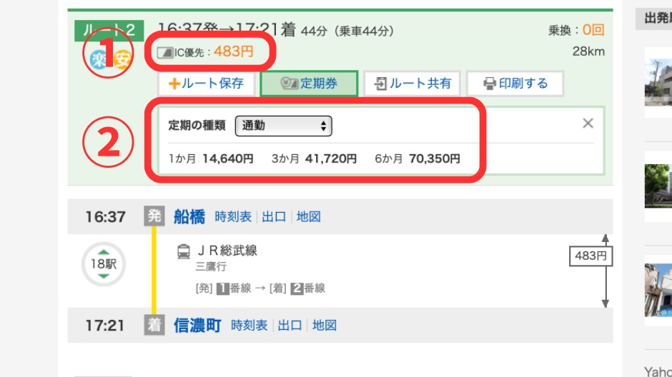Click the ＪＲ総武線 line name
The width and height of the screenshot is (672, 377).
pyautogui.click(x=227, y=251)
